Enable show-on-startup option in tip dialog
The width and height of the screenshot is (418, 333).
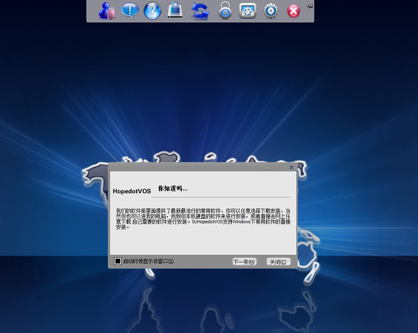click(118, 261)
